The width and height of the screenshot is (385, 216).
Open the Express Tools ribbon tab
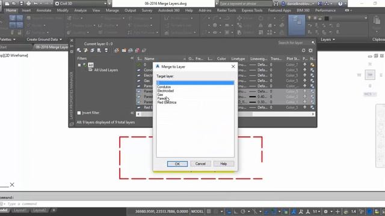[252, 11]
